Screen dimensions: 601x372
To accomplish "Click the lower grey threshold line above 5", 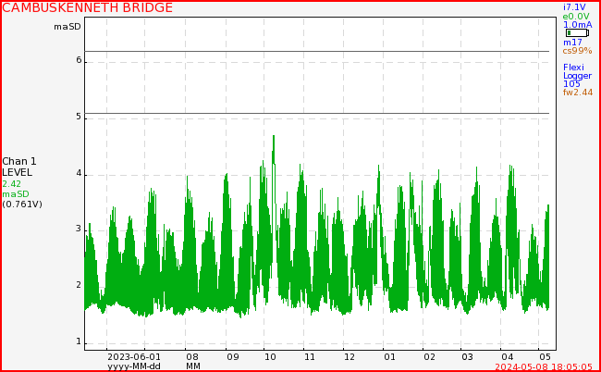I will pyautogui.click(x=317, y=114).
